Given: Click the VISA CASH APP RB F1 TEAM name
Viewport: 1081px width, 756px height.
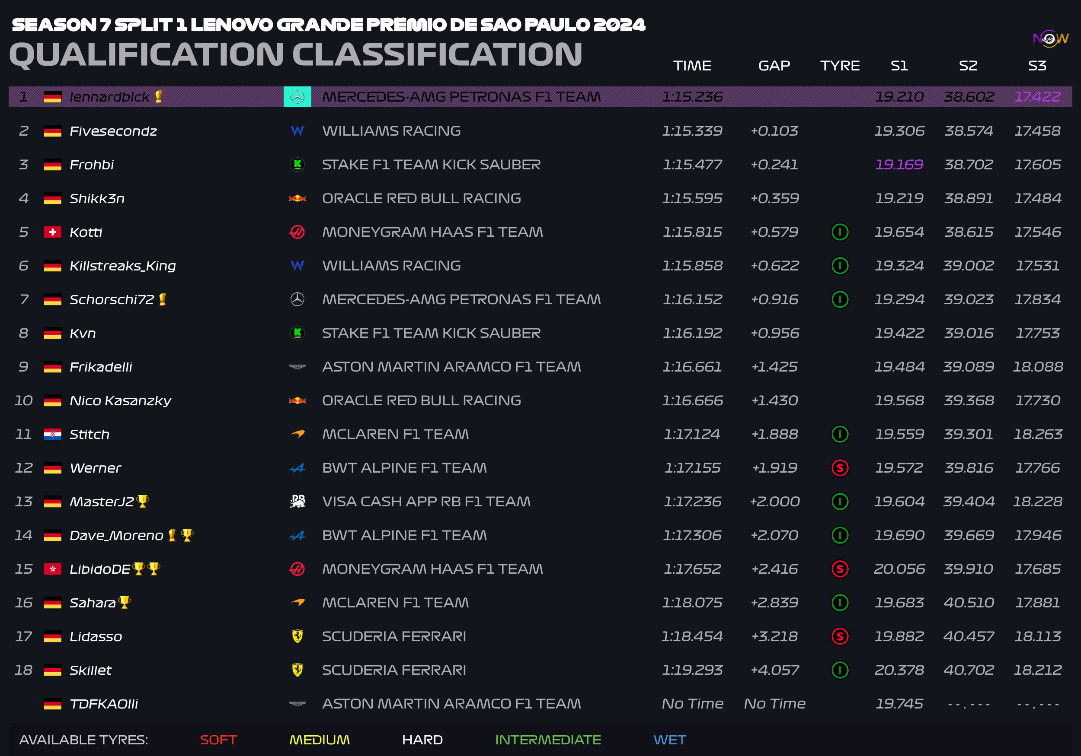Looking at the screenshot, I should pos(426,502).
